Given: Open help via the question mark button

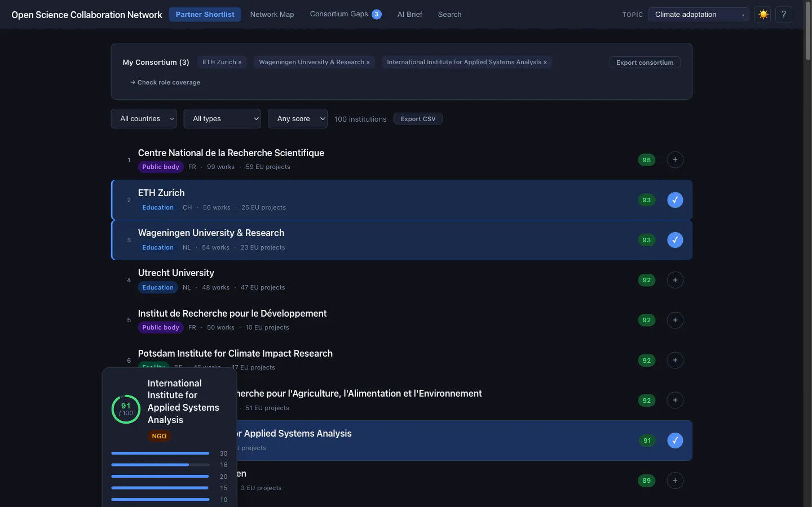Looking at the screenshot, I should pyautogui.click(x=784, y=15).
